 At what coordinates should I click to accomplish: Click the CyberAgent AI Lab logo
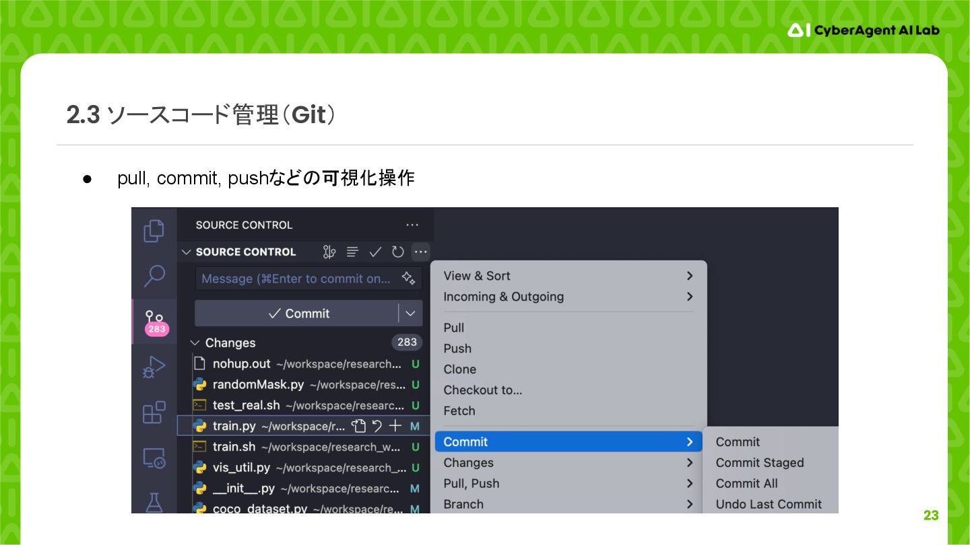(x=864, y=30)
